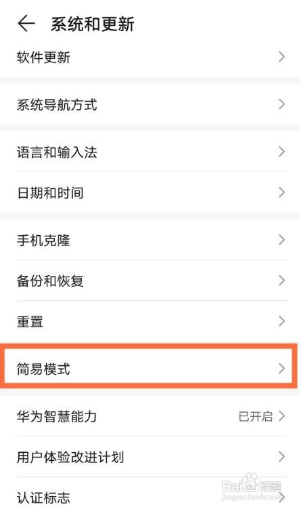
Task: Open 认证标志 entry
Action: (150, 495)
